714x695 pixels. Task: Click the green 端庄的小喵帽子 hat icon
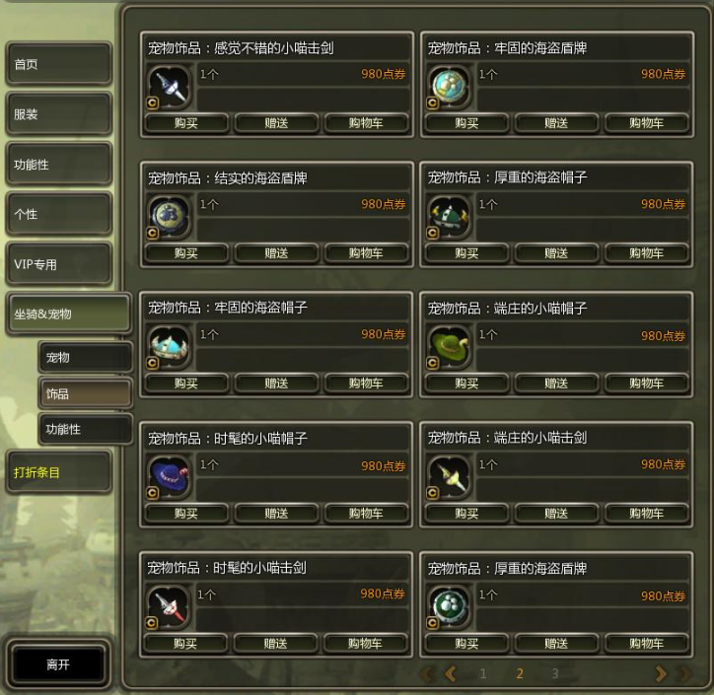coord(449,348)
